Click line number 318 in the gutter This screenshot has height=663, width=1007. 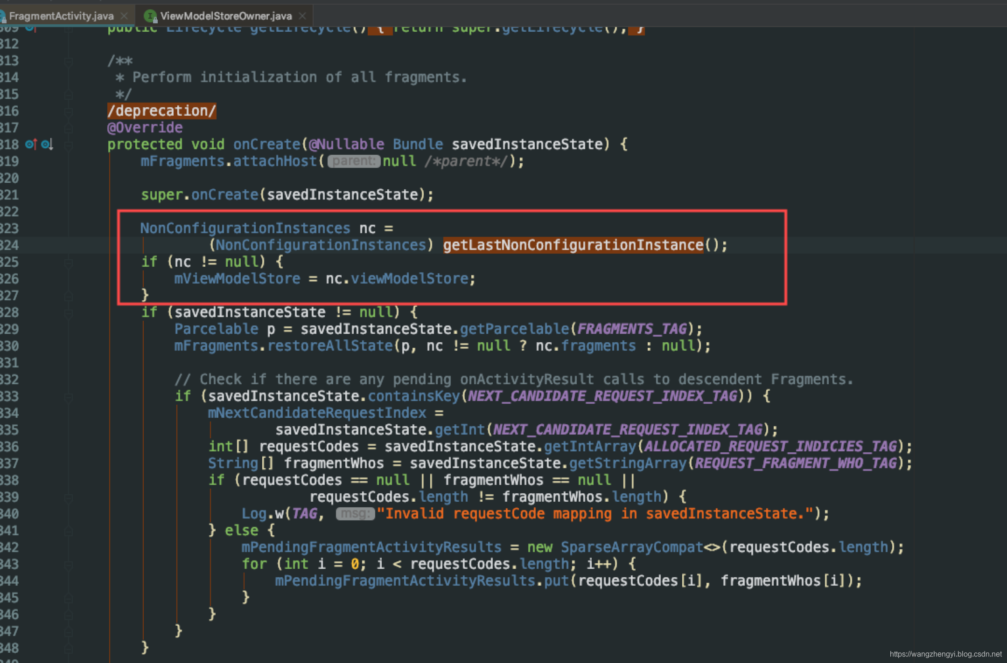pos(9,145)
